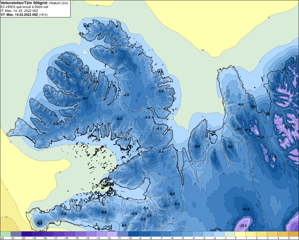Click the -8.3 temperature value

click(177, 204)
